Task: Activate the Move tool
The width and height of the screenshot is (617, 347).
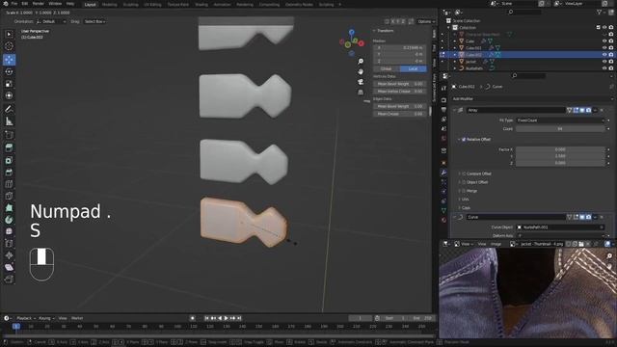Action: tap(9, 60)
